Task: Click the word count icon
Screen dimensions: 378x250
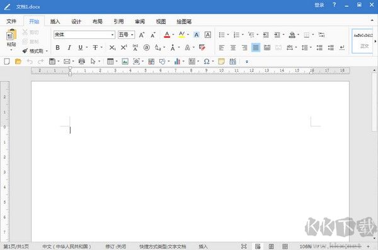Action: [232, 62]
